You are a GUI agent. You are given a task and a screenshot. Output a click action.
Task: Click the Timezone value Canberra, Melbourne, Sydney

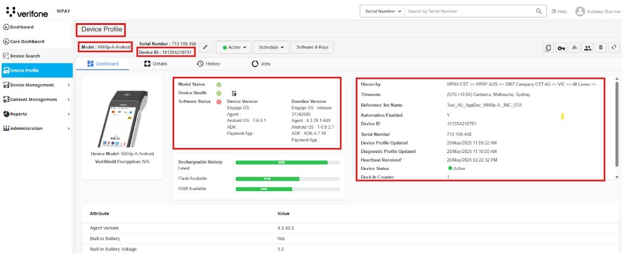tap(488, 94)
